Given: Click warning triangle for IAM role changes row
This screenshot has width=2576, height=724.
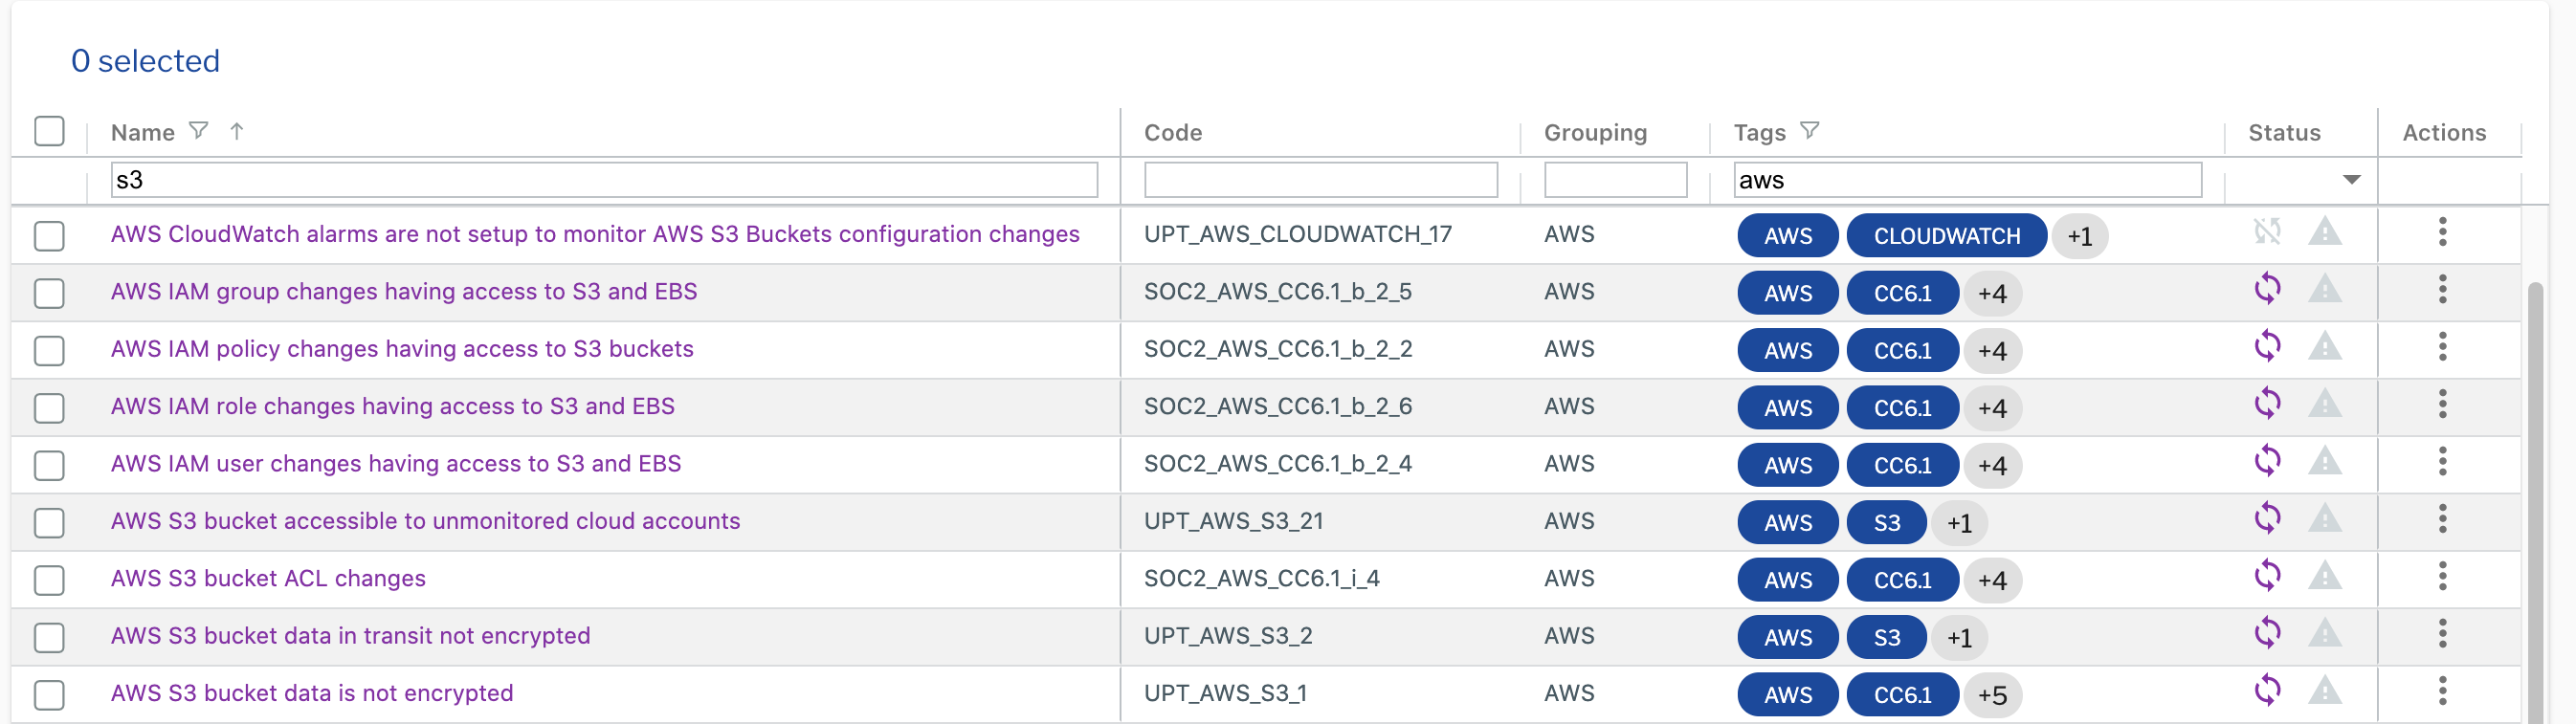Looking at the screenshot, I should [2325, 404].
